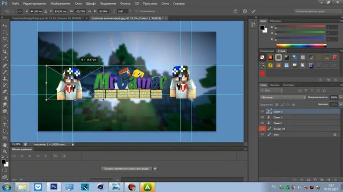Viewport: 343px width, 192px height.
Task: Open the workspace switcher dropdown
Action: 318,11
